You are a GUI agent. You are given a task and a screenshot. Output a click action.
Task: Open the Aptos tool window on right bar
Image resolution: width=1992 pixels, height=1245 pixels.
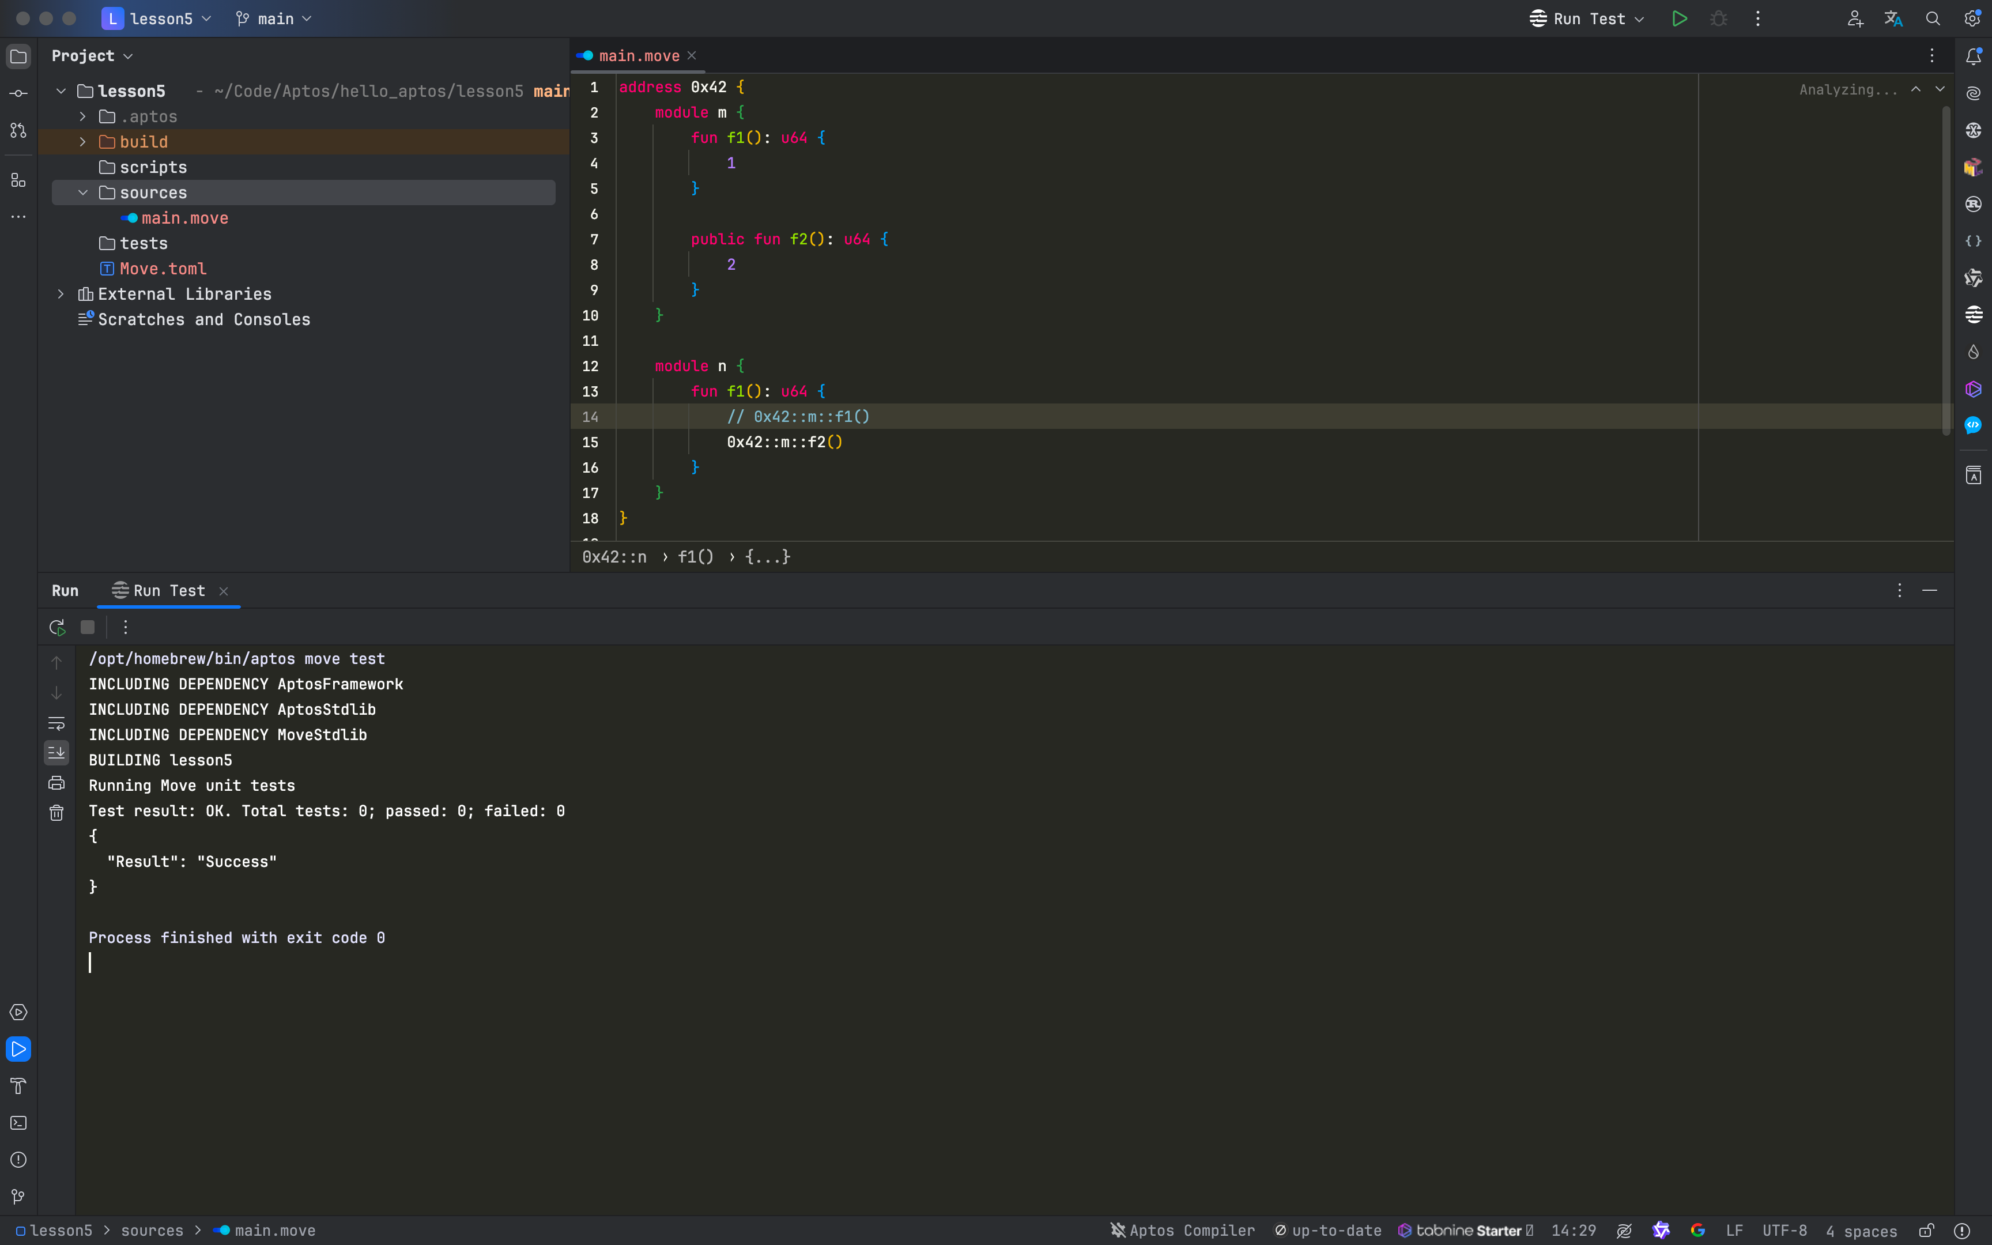coord(1973,315)
